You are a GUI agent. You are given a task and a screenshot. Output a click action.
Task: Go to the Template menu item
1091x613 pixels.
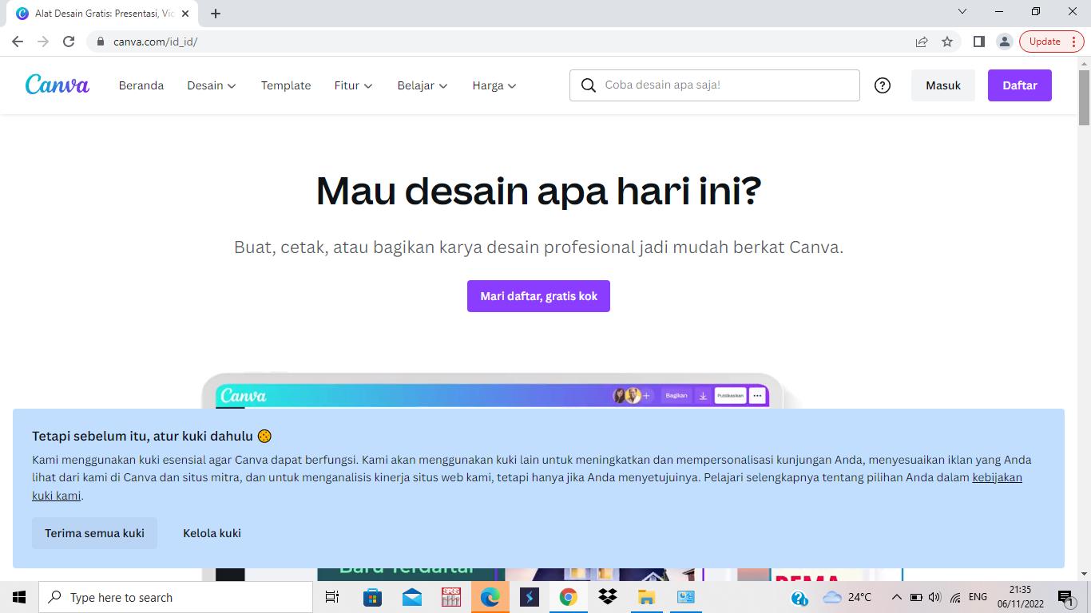(286, 85)
